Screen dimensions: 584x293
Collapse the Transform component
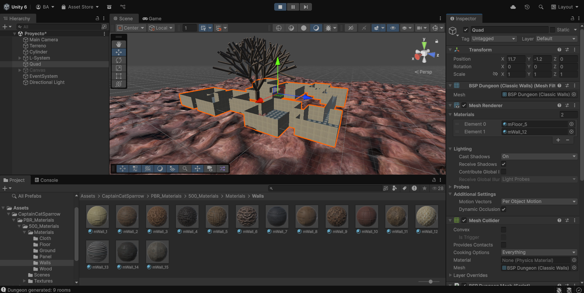450,50
